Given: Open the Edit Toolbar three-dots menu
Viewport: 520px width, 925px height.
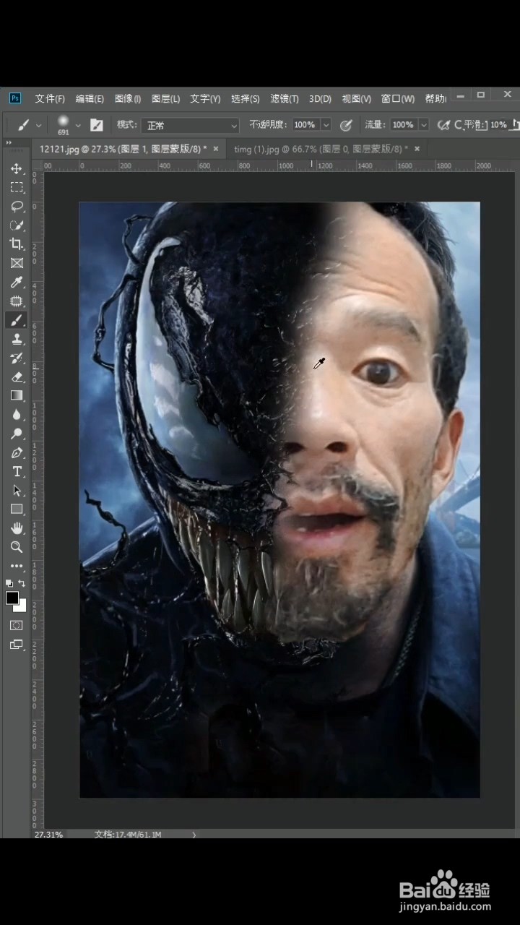Looking at the screenshot, I should [x=17, y=566].
